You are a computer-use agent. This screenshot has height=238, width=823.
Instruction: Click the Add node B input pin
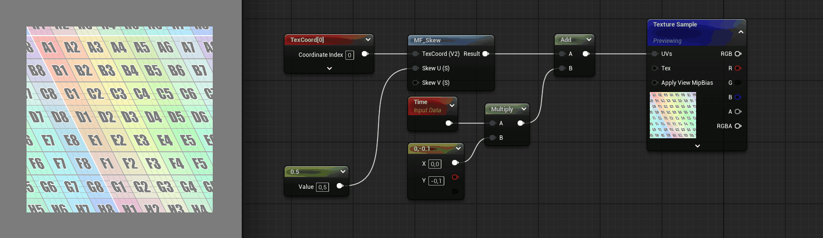coord(562,68)
